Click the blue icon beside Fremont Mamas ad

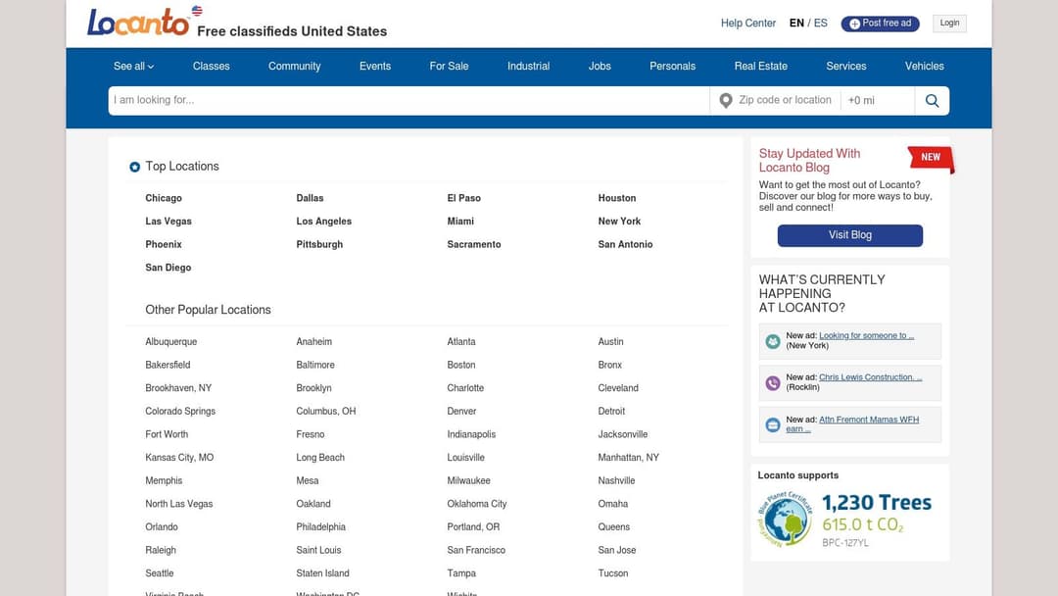[x=773, y=424]
